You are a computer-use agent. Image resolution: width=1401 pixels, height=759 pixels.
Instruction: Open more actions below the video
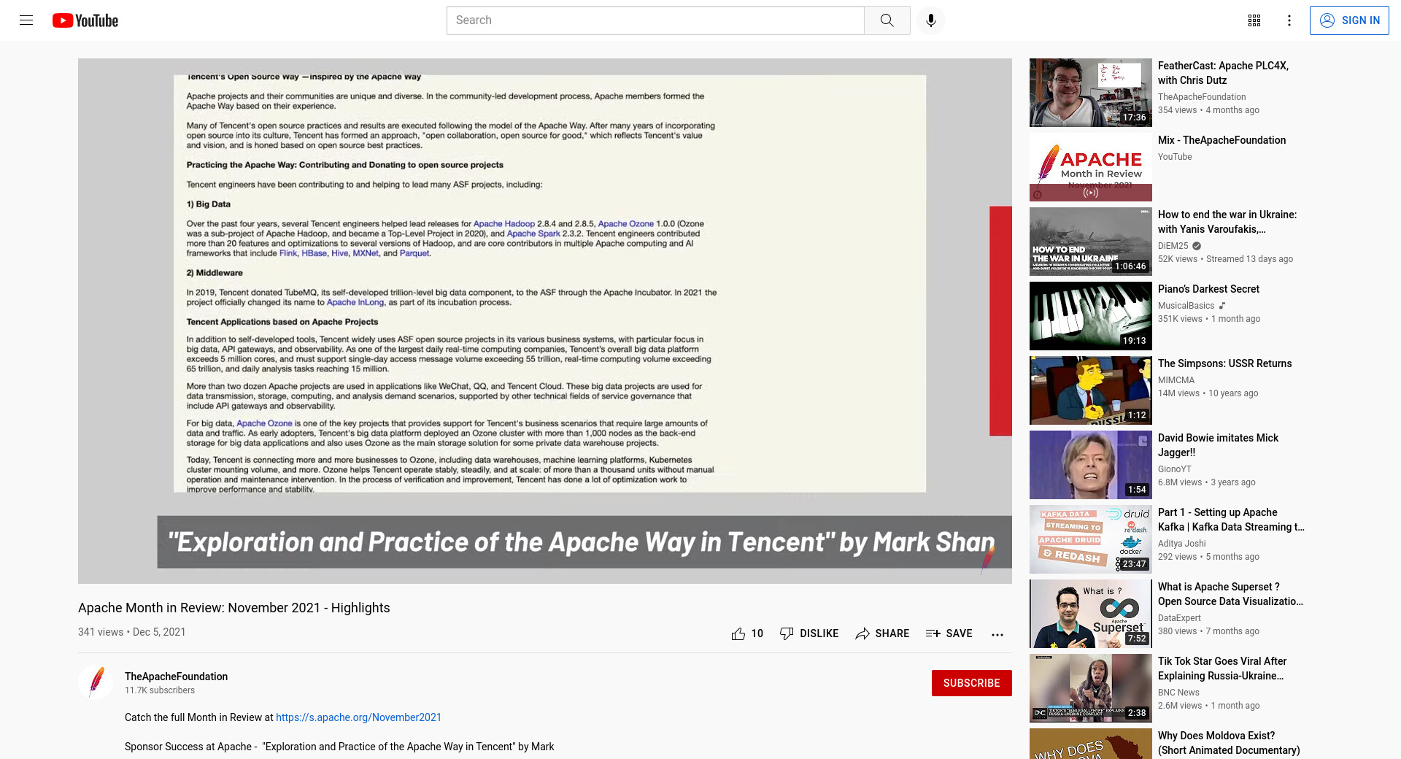click(997, 634)
